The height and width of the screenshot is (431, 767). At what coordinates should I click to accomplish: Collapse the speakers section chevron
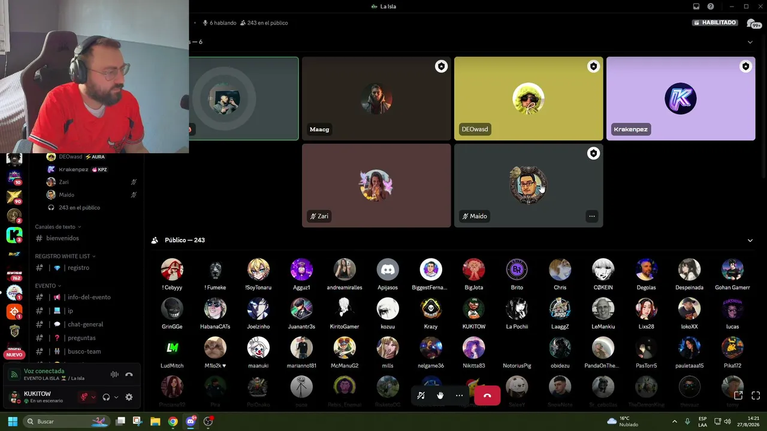[750, 42]
